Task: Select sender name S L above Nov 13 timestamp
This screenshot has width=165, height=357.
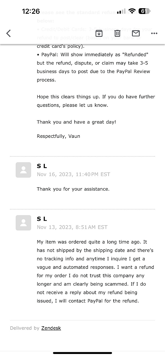Action: (x=42, y=219)
